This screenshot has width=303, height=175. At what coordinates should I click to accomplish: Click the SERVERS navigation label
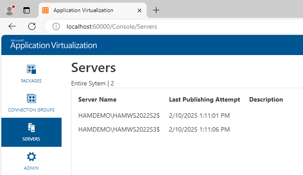coord(31,139)
